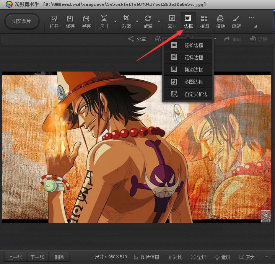
Task: Toggle 全屏 (Fullscreen) mode
Action: point(198,257)
